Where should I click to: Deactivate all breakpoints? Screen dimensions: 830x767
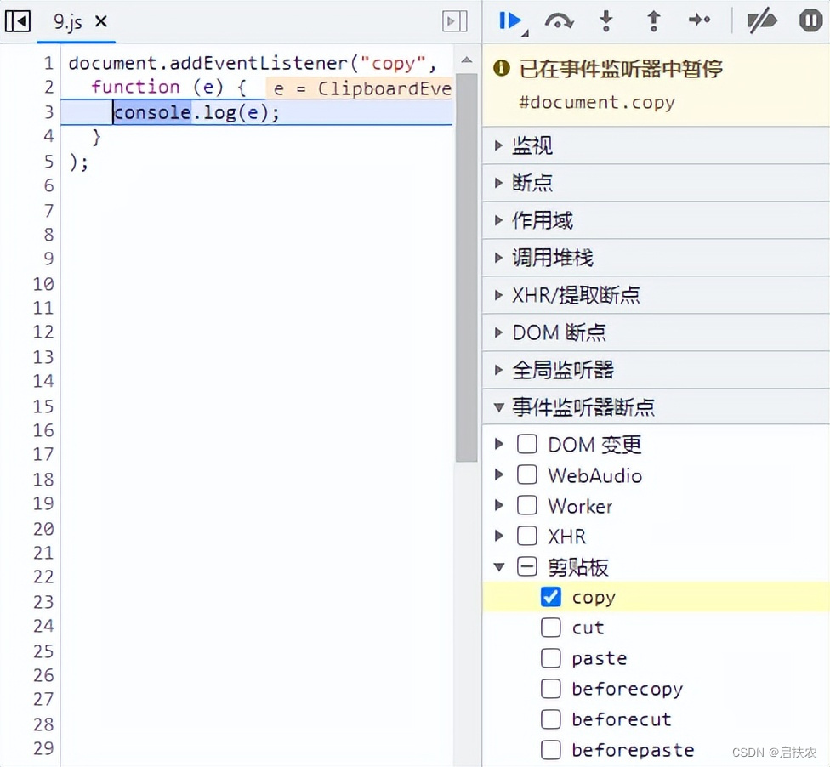click(761, 21)
